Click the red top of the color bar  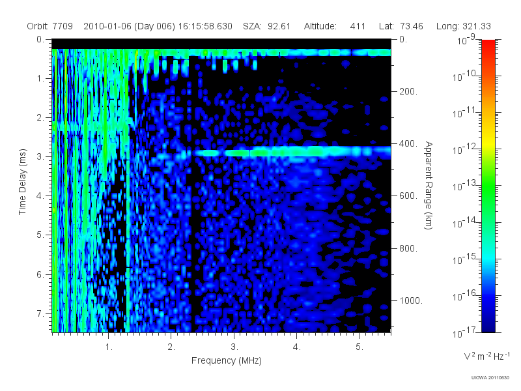(488, 46)
